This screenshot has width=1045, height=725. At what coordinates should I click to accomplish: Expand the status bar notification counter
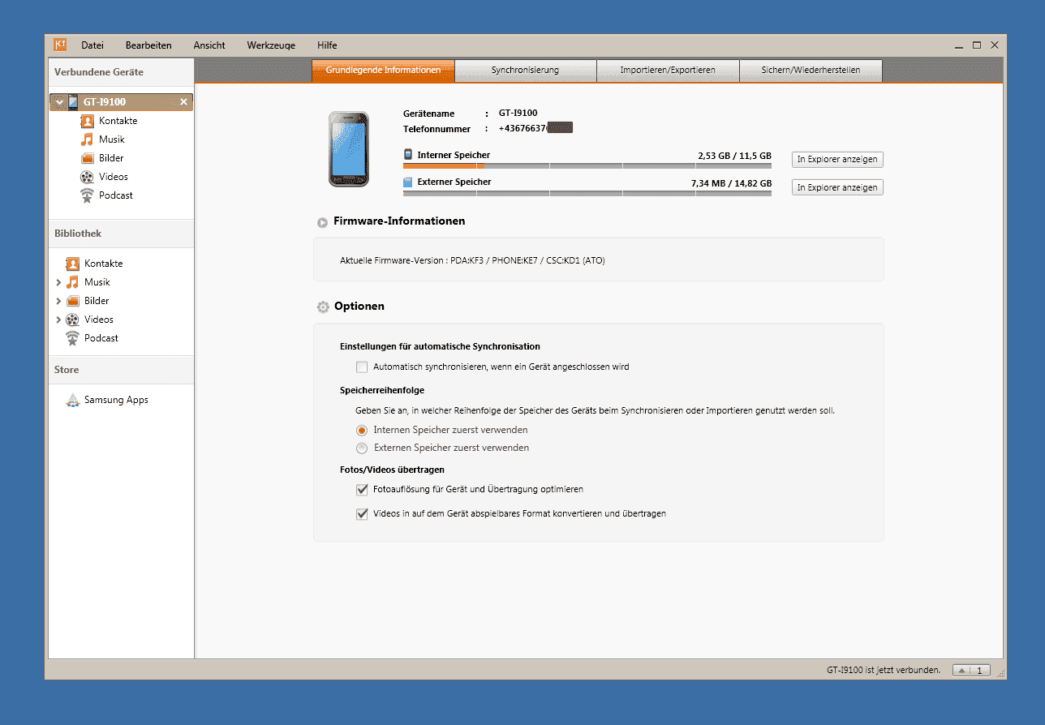[x=971, y=671]
